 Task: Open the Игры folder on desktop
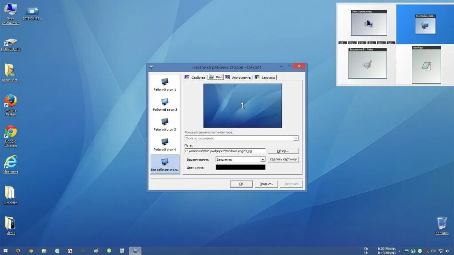click(x=11, y=225)
